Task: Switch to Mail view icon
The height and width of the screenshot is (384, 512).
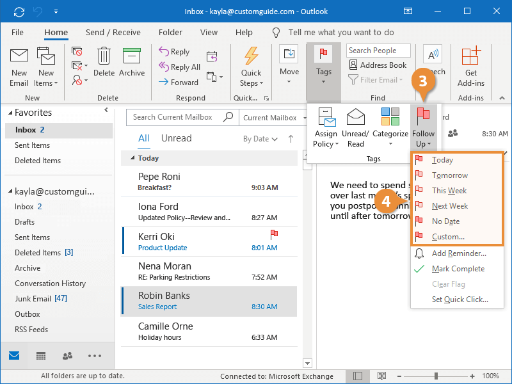Action: point(14,355)
